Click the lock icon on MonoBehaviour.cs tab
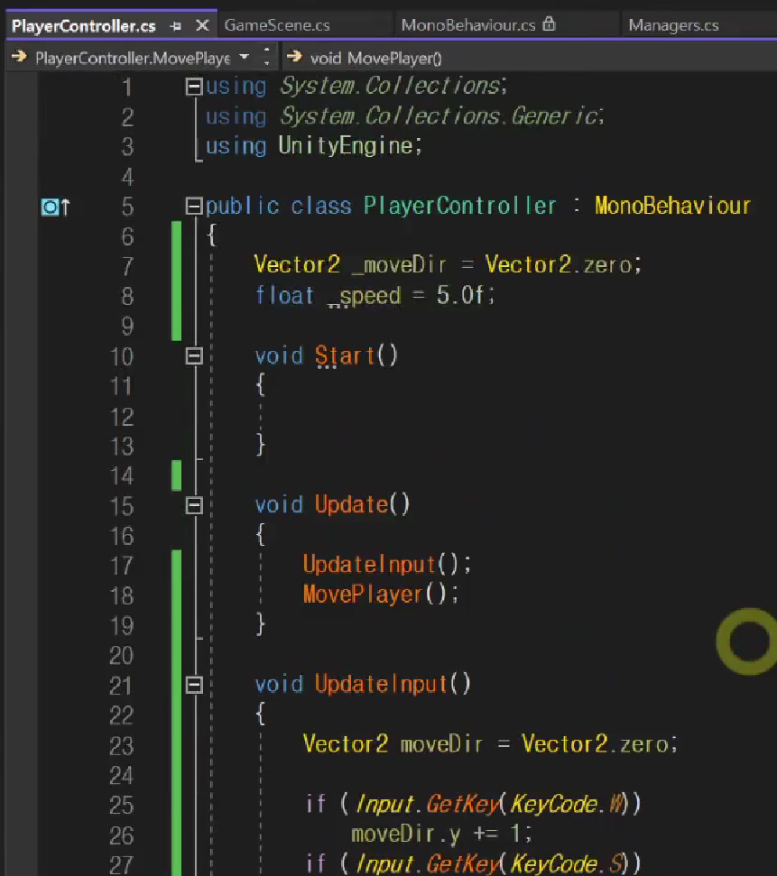 [549, 24]
